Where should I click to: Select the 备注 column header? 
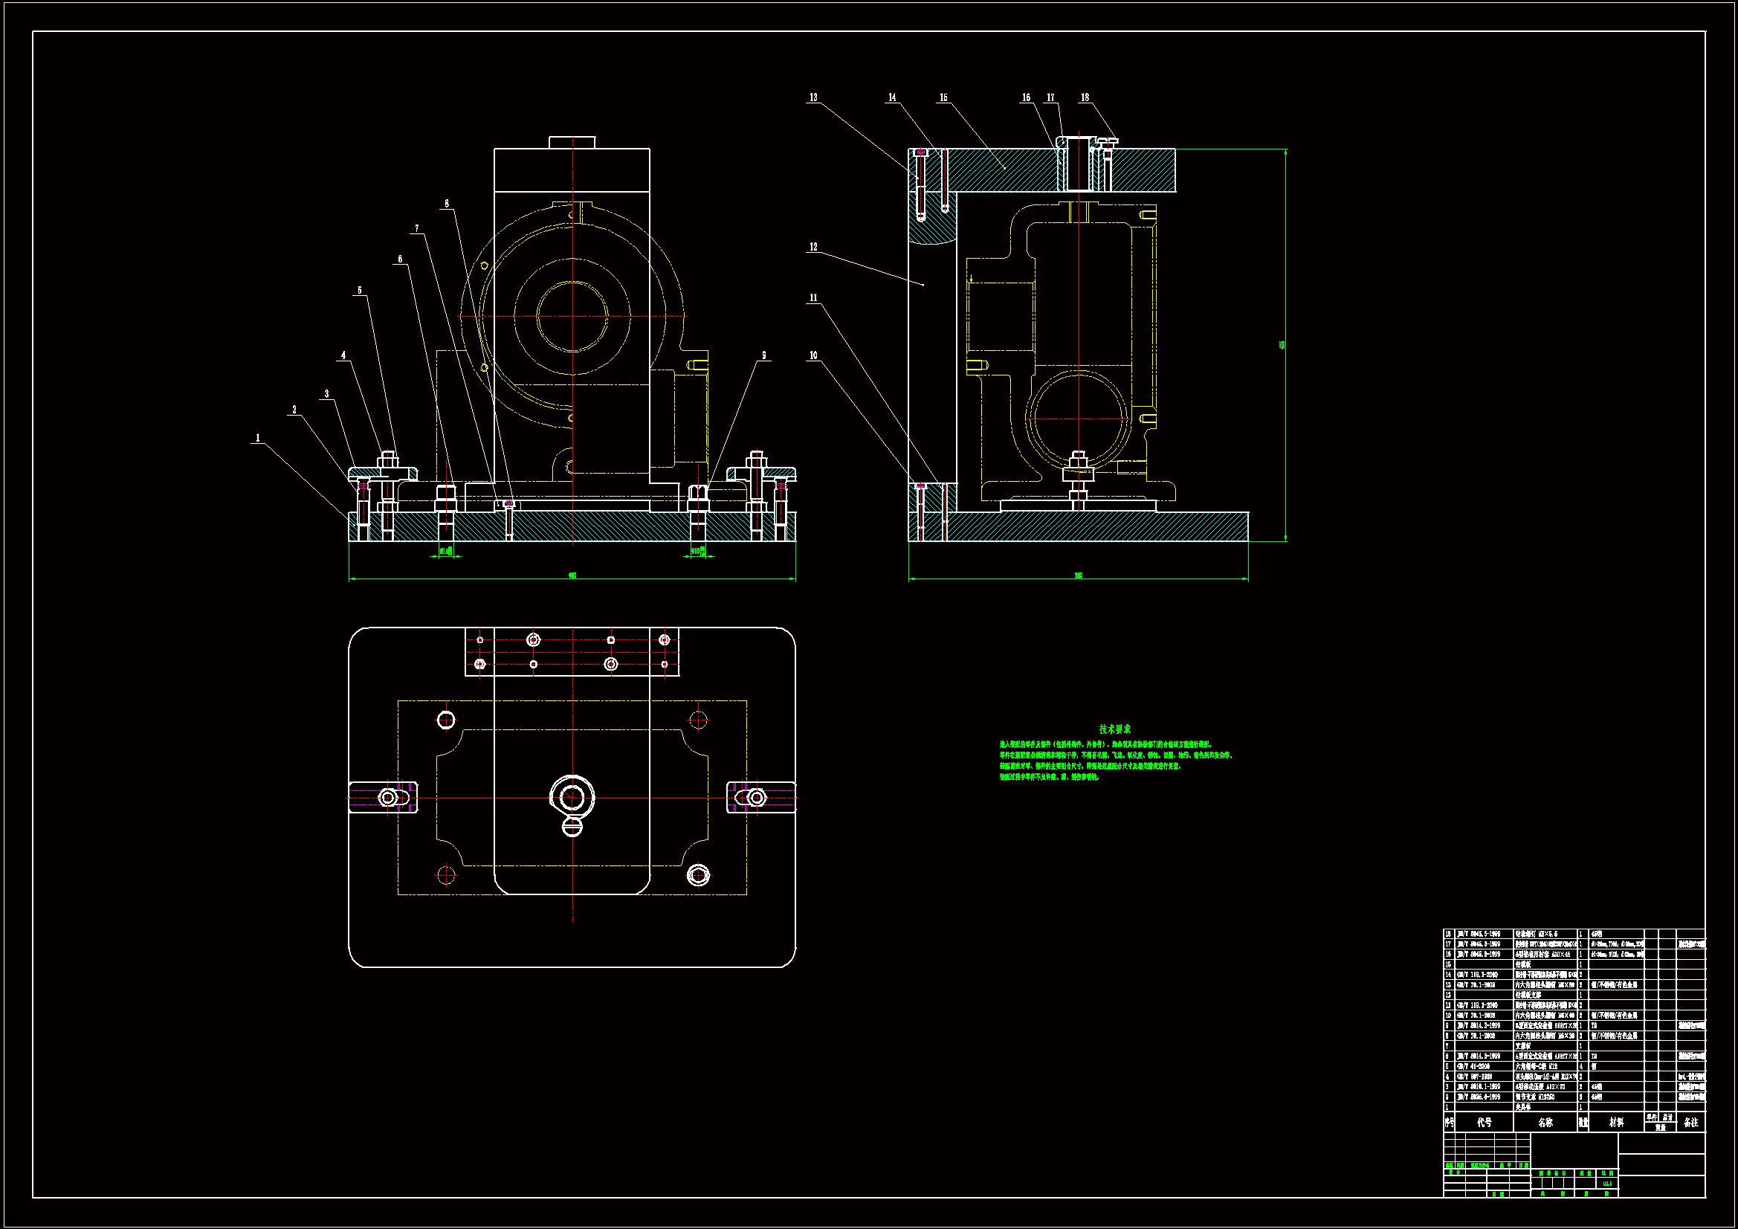(1691, 1122)
